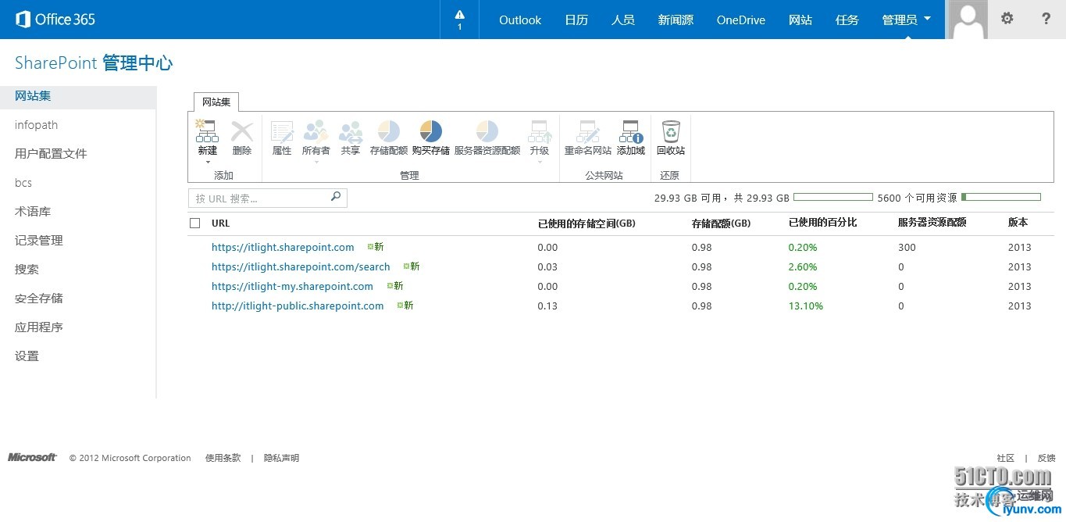Click the 反馈 footer link
This screenshot has height=522, width=1066.
click(1046, 458)
